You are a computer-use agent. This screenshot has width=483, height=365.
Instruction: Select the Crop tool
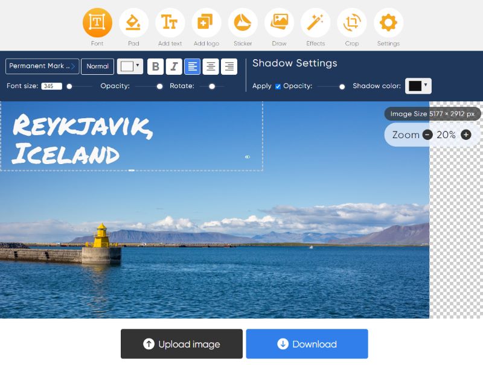(x=352, y=23)
